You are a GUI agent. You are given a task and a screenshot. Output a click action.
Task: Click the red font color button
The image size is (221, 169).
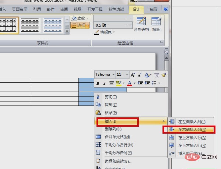coord(130,84)
